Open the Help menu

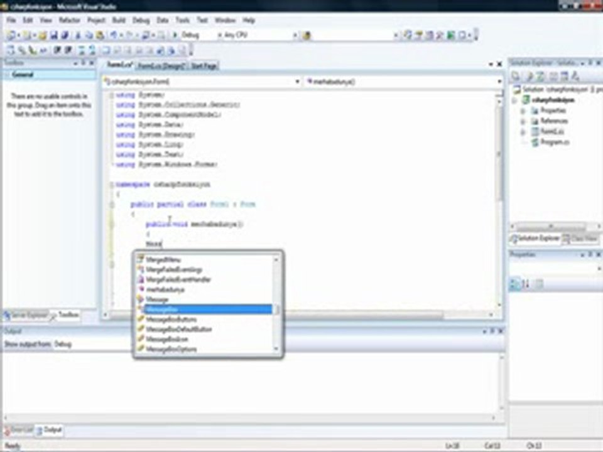[249, 20]
